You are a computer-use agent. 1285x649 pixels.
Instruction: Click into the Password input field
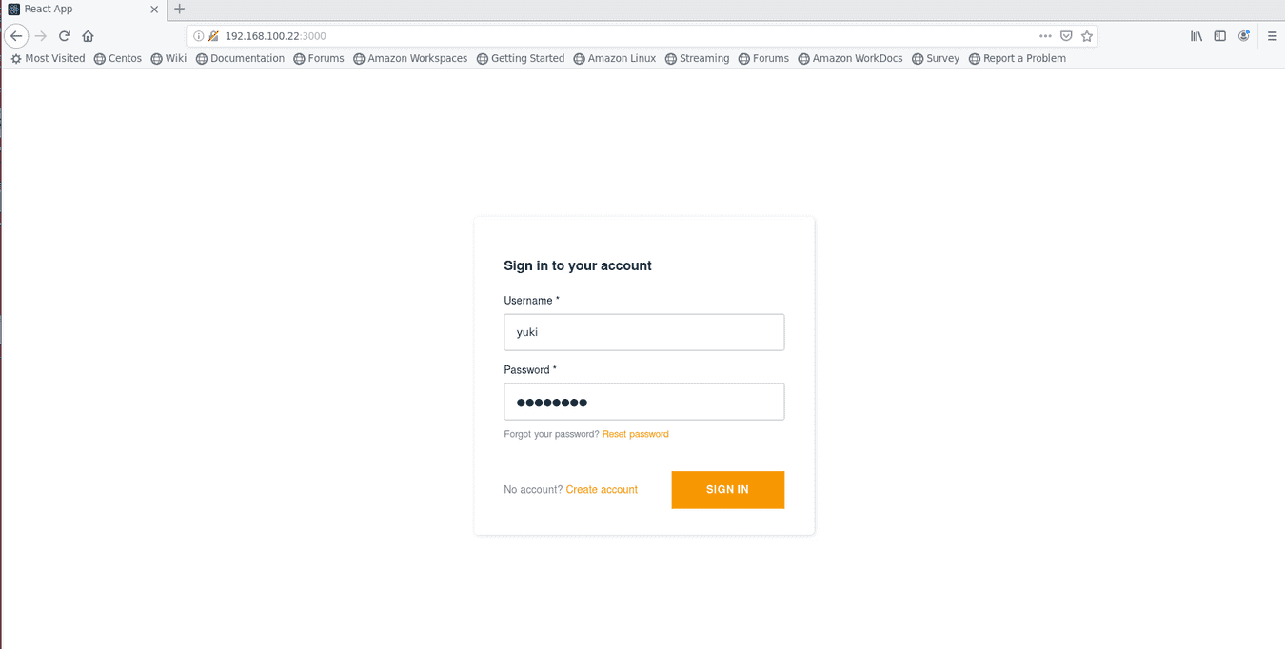coord(643,402)
